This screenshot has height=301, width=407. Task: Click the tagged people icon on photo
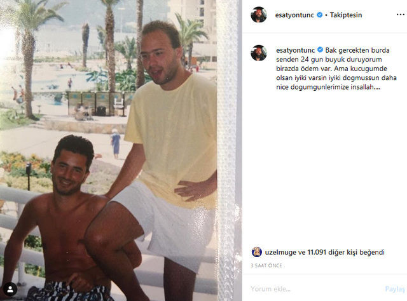10,290
